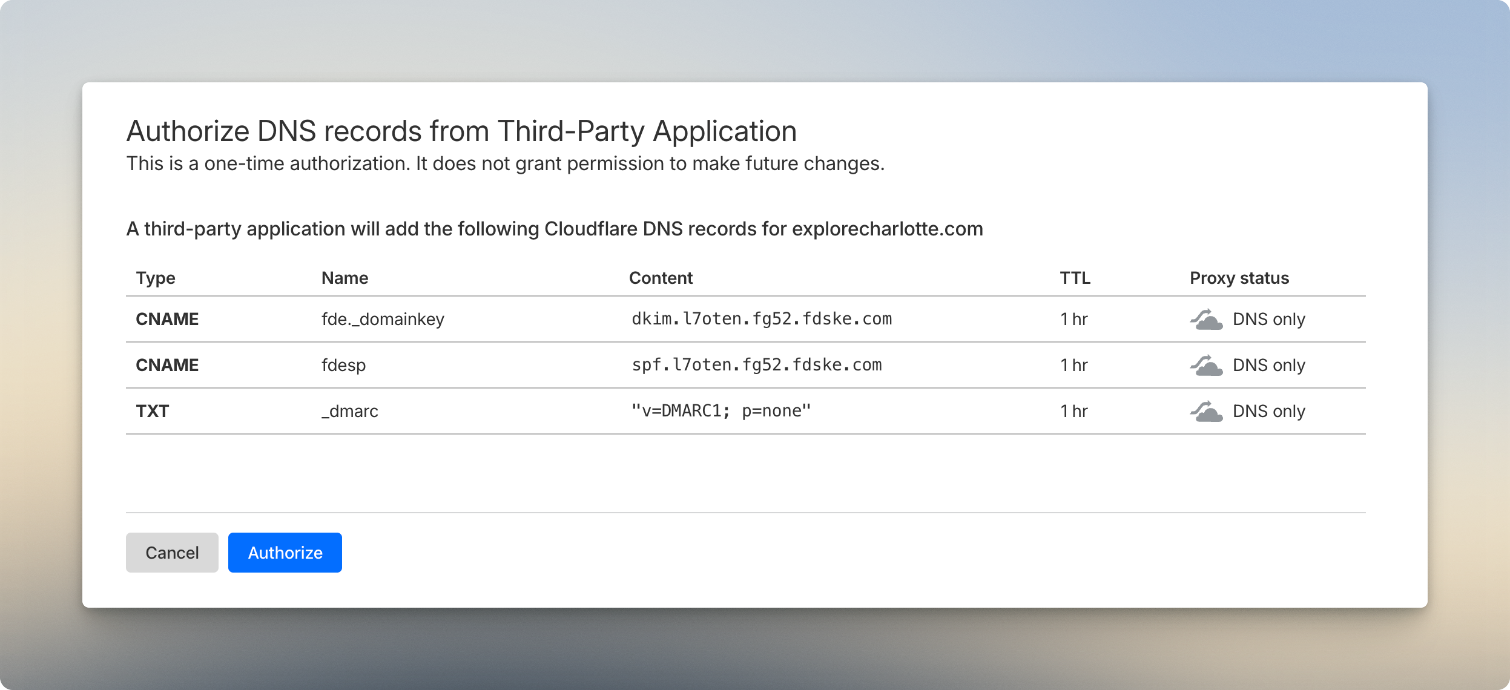Click the first CNAME type cell
The image size is (1510, 690).
pos(167,319)
